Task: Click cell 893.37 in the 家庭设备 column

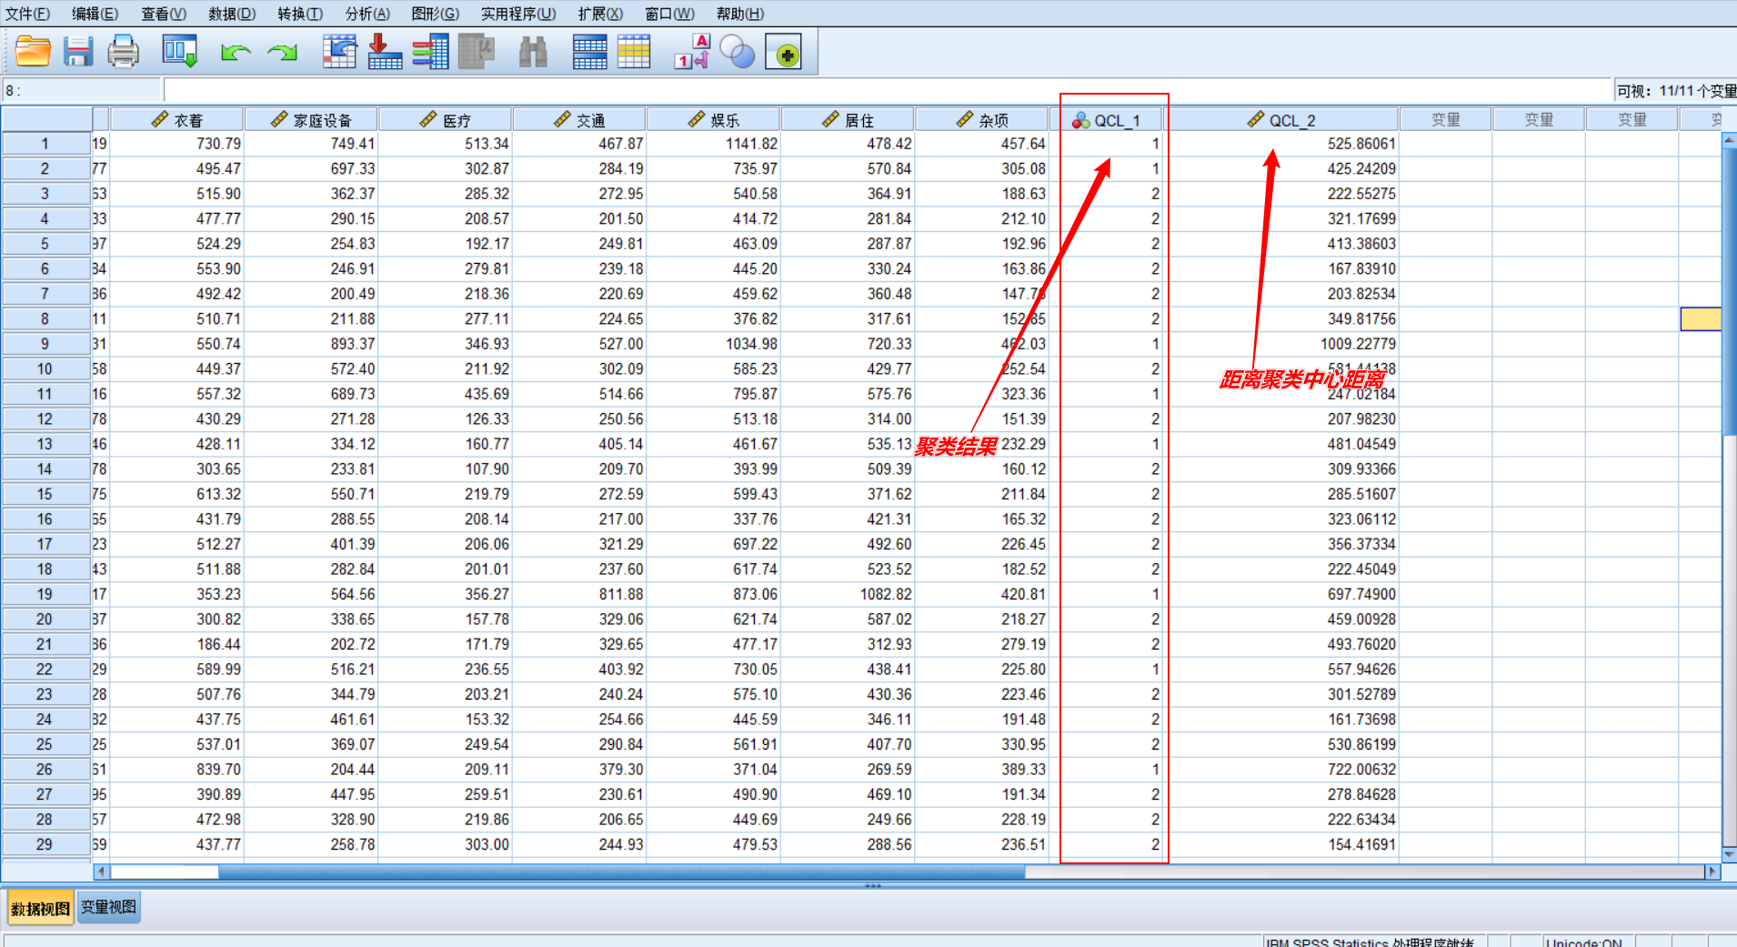Action: pos(311,344)
